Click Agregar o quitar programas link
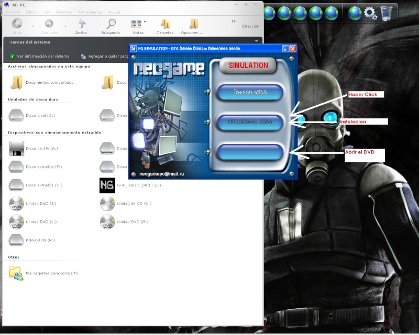 click(105, 57)
